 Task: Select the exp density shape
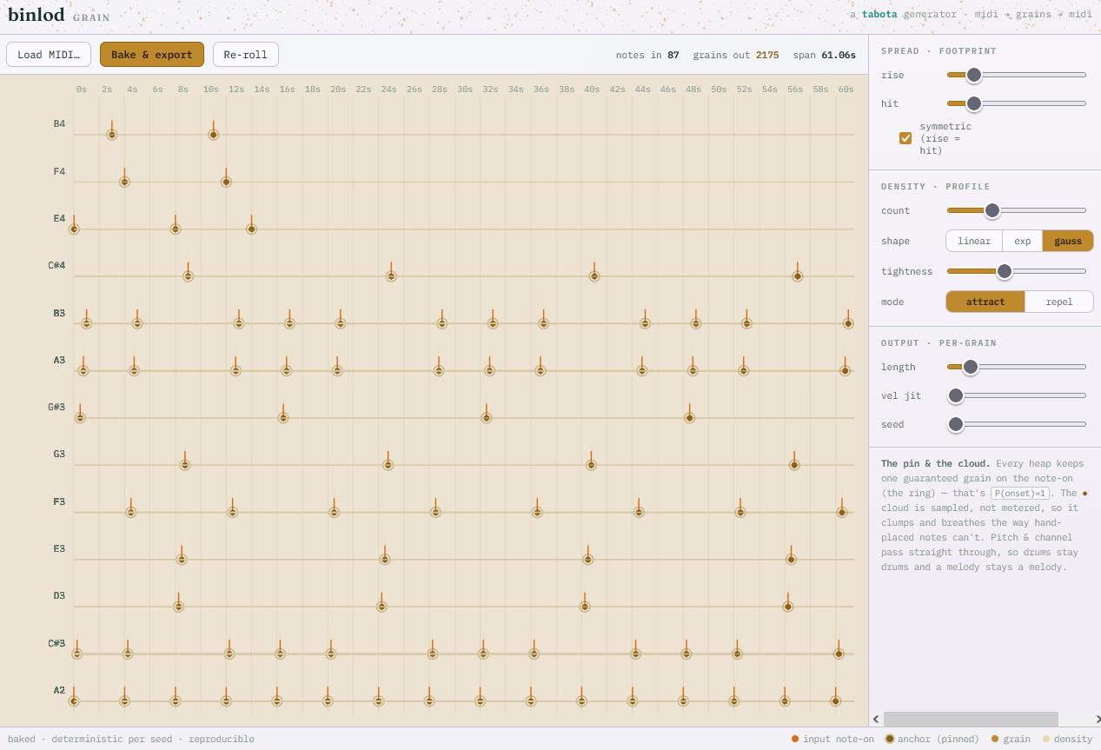point(1023,241)
